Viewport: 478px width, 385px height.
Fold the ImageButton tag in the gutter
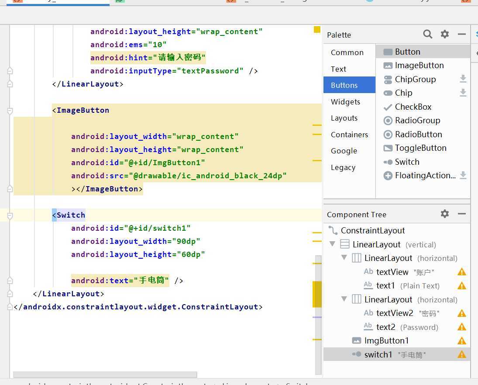pos(10,111)
